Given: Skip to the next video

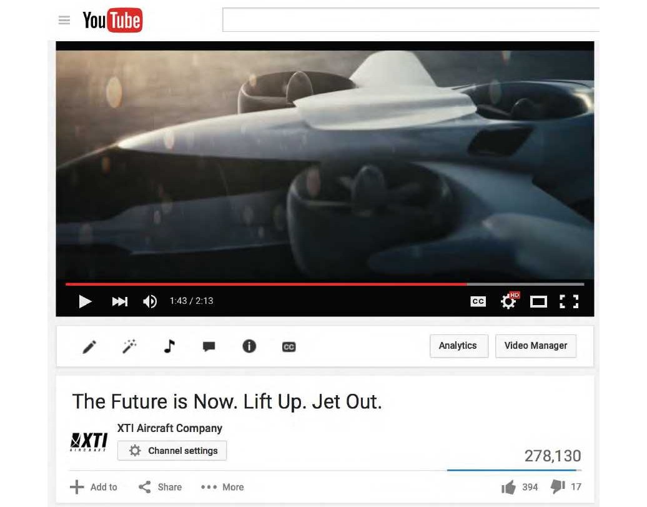Looking at the screenshot, I should (x=120, y=301).
